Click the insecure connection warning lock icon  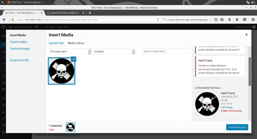coord(13,20)
